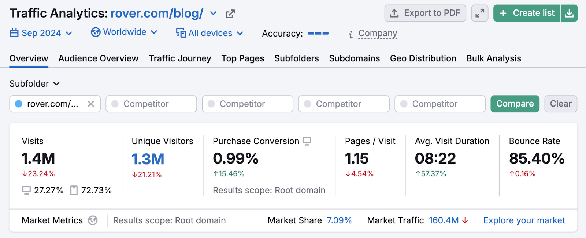This screenshot has width=586, height=238.
Task: Expand the Subfolder dropdown
Action: 34,84
